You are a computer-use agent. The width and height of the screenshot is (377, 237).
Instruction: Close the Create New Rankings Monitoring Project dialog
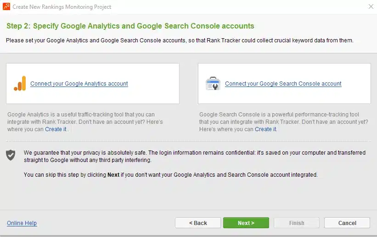coord(371,6)
